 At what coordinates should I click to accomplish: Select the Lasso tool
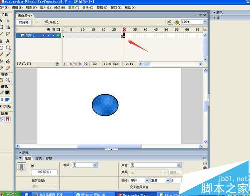[8, 34]
